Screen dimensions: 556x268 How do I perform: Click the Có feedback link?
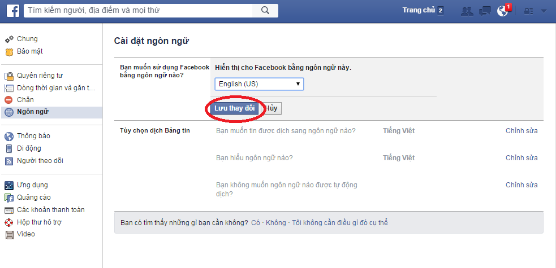coord(255,223)
